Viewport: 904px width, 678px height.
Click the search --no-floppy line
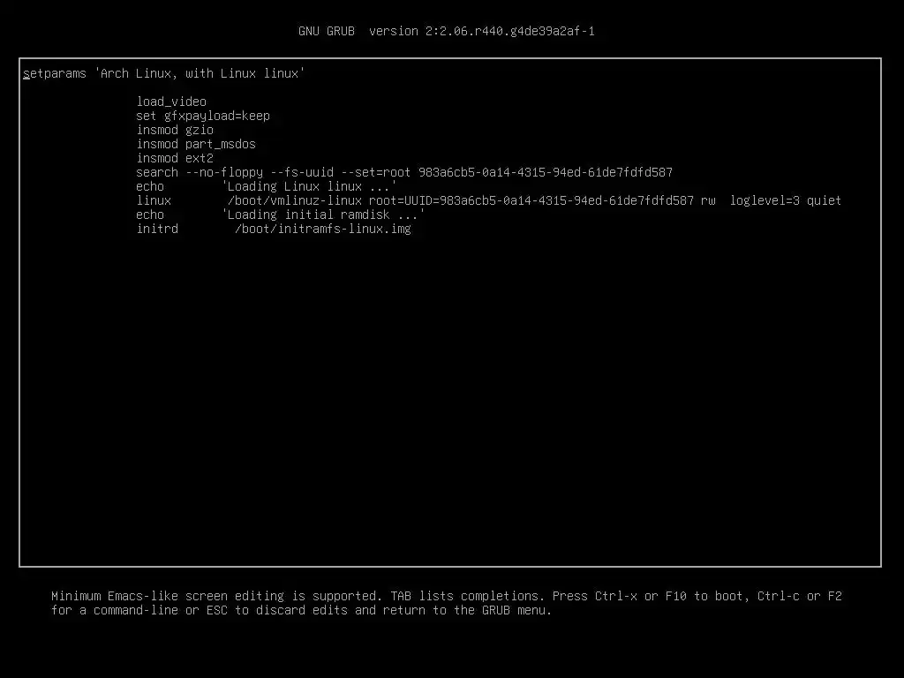(404, 172)
